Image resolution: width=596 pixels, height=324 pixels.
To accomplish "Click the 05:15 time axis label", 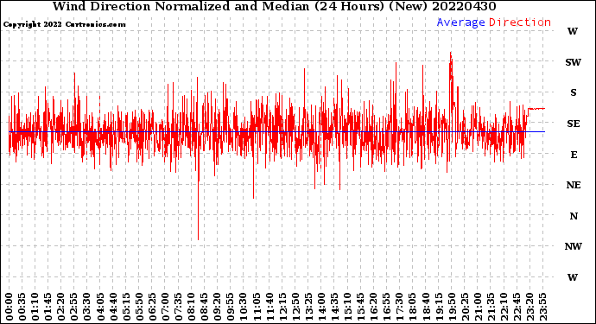I will 126,307.
